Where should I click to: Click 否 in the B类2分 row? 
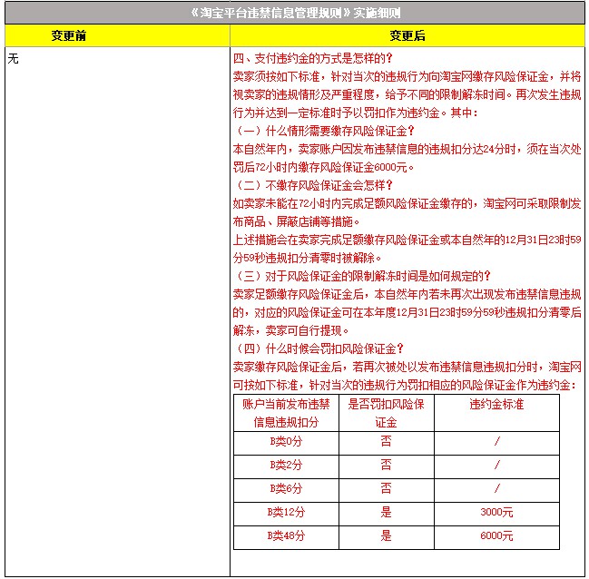point(386,466)
